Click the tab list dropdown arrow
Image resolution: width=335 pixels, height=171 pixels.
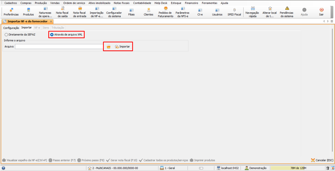332,21
